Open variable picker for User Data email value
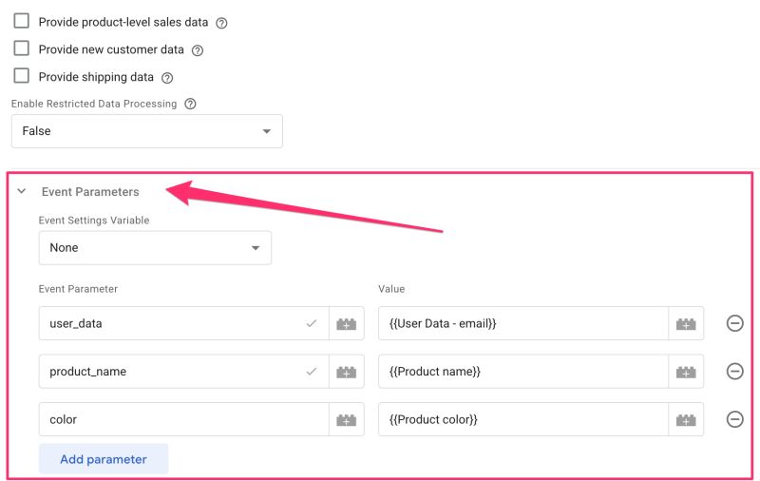Viewport: 760px width, 481px height. 686,323
